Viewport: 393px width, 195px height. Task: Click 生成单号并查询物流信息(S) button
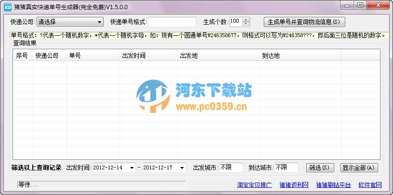point(304,22)
